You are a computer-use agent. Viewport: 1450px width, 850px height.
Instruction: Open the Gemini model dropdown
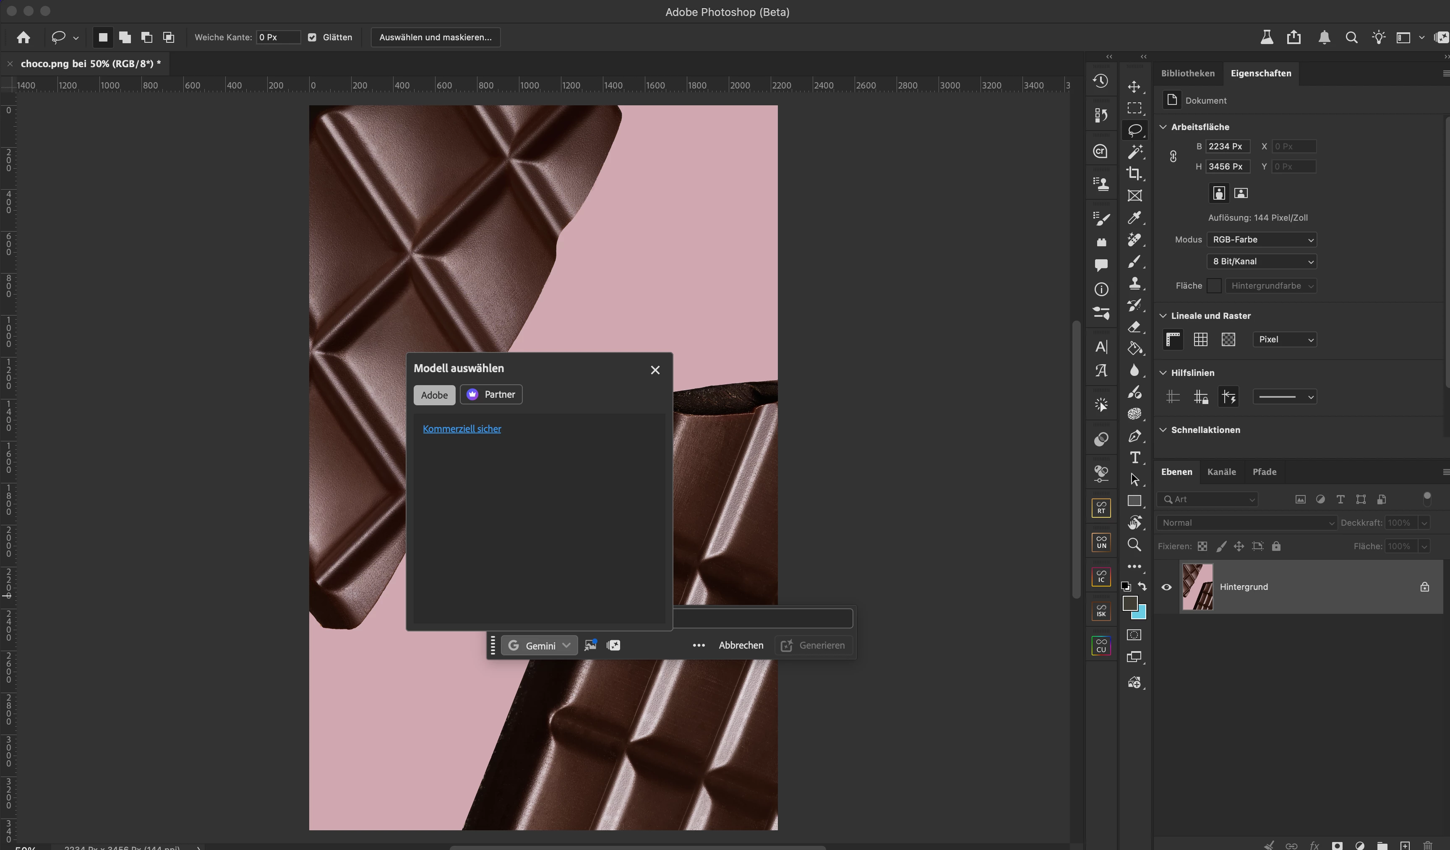click(539, 645)
